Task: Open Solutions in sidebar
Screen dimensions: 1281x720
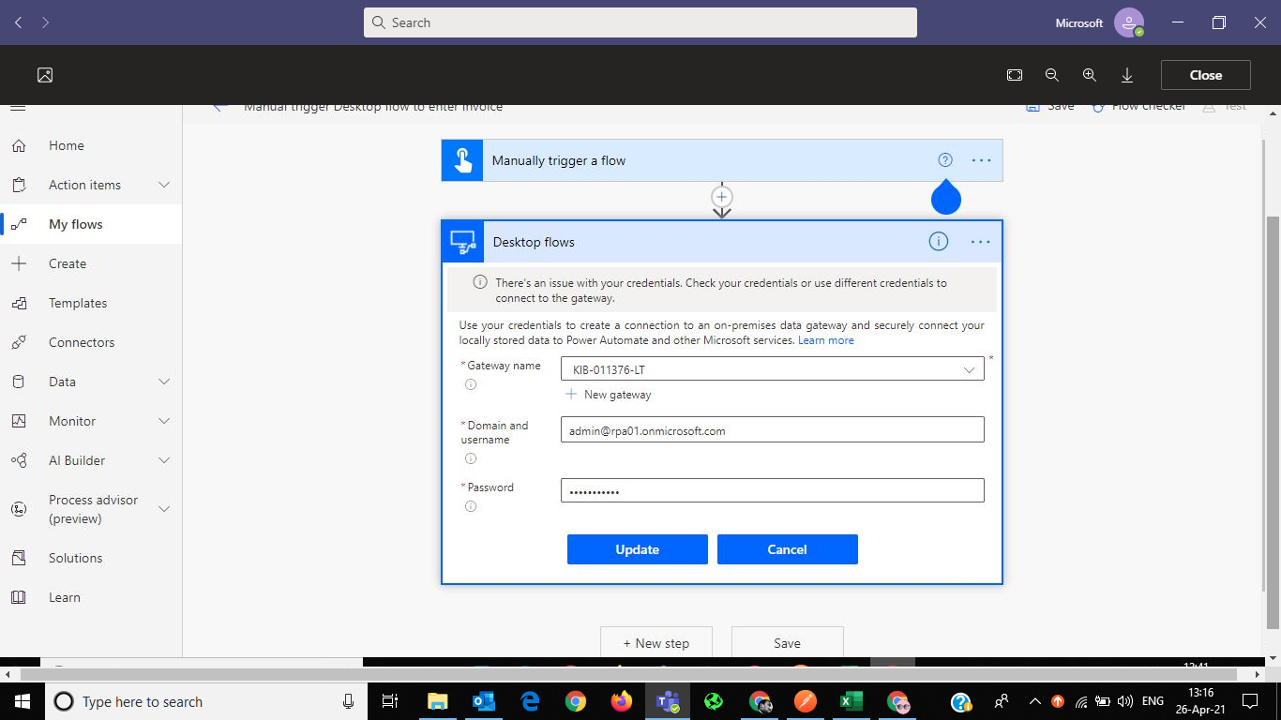Action: pos(75,558)
